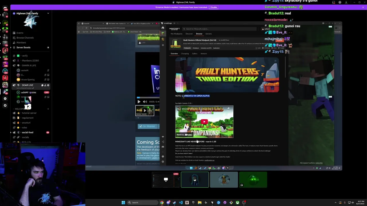Toggle On Wishlist in Steam page
This screenshot has height=206, width=367.
point(147,126)
